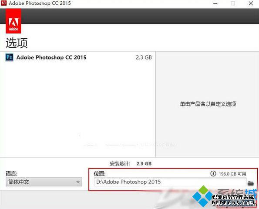Click the 位置 label
259x209 pixels.
pos(100,173)
